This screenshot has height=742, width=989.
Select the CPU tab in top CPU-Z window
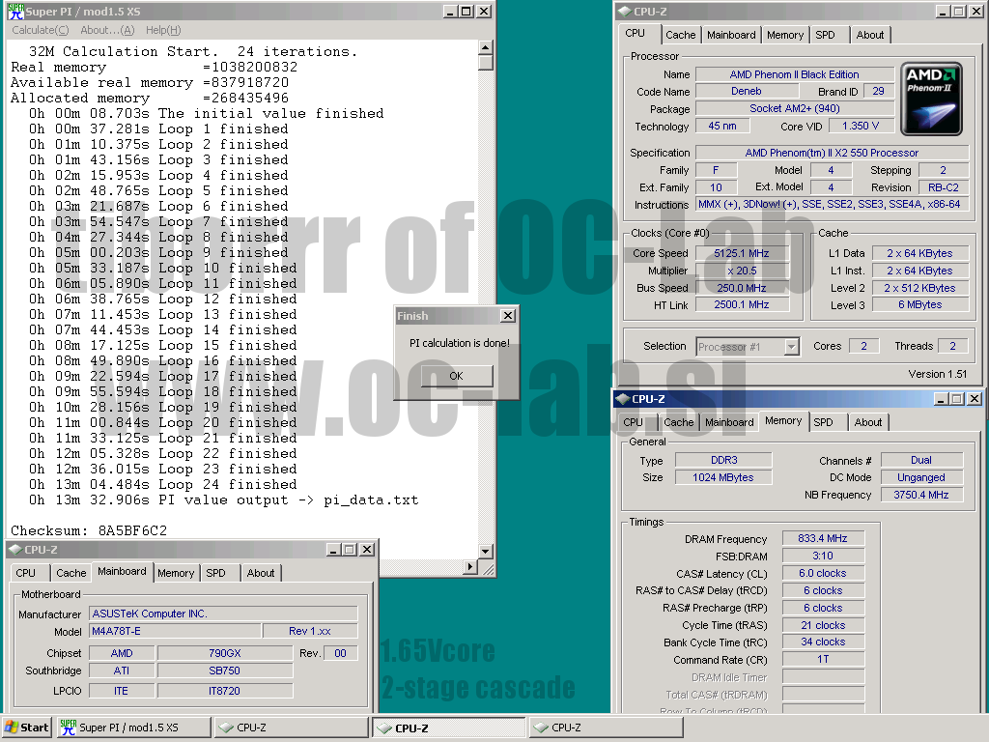coord(636,34)
